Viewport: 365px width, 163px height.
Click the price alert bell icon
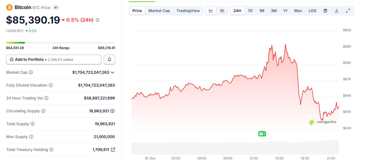(109, 59)
